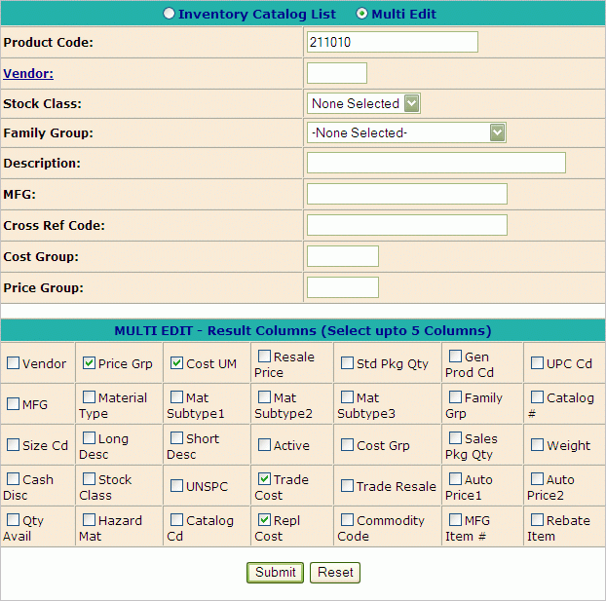Image resolution: width=606 pixels, height=601 pixels.
Task: Enable the Catalog Cd checkbox
Action: coord(176,520)
